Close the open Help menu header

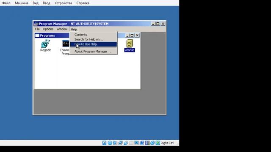(74, 29)
